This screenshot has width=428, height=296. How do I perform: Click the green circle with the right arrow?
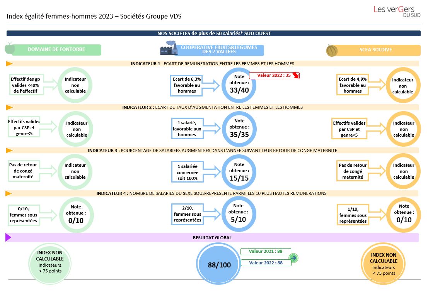(293, 258)
